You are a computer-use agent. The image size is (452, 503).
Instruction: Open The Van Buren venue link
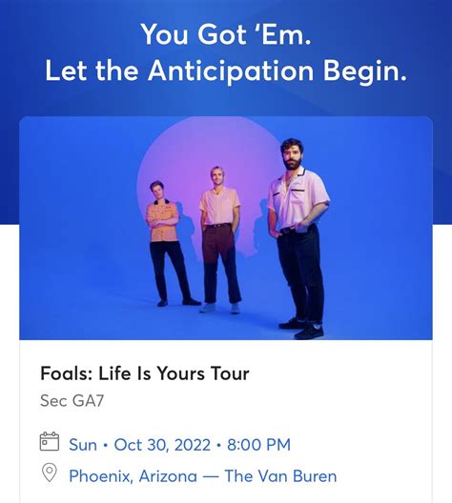[280, 476]
